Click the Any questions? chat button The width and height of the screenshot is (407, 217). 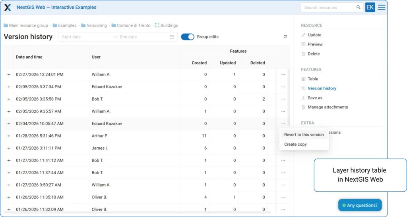(360, 205)
